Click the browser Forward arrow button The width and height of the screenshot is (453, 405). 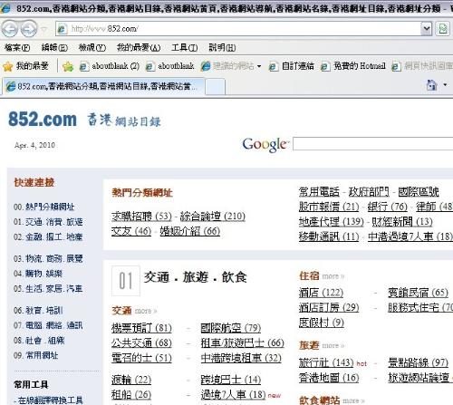click(x=29, y=29)
